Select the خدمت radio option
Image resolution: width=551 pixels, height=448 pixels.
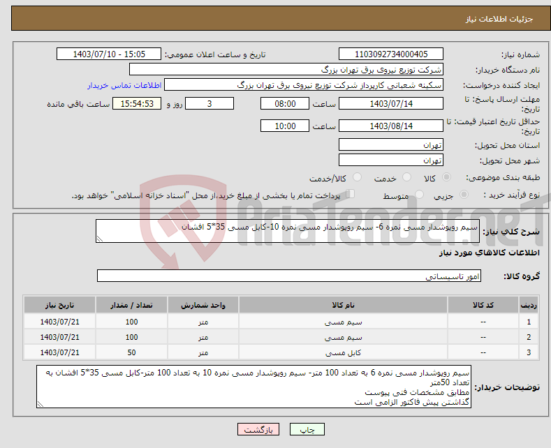coord(406,177)
